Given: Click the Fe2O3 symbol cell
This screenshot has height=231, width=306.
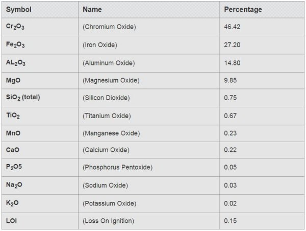Looking at the screenshot, I should pos(15,45).
